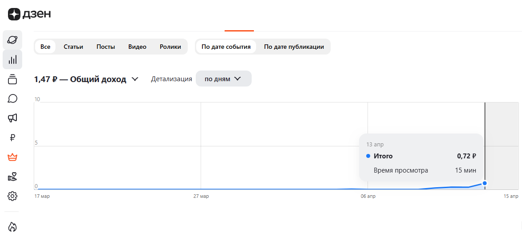Open the comments speech bubble icon
Viewport: 522px width, 236px height.
pos(12,98)
